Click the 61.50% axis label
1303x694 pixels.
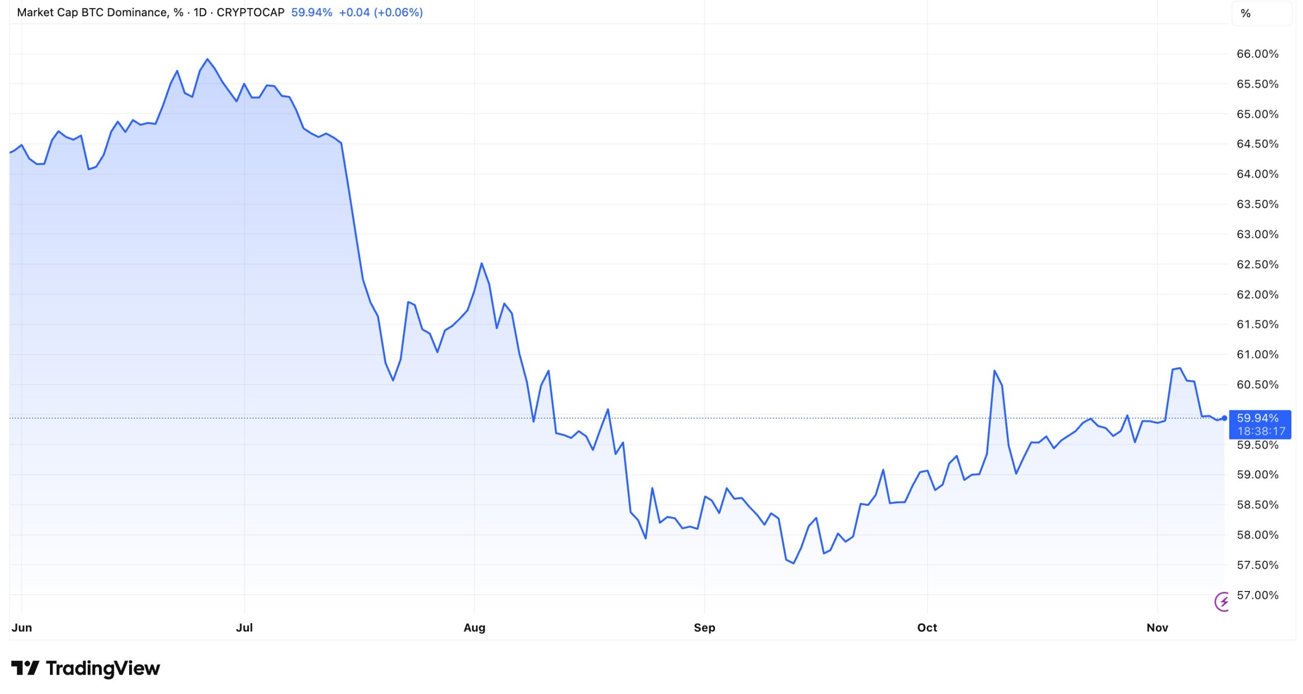pyautogui.click(x=1258, y=324)
